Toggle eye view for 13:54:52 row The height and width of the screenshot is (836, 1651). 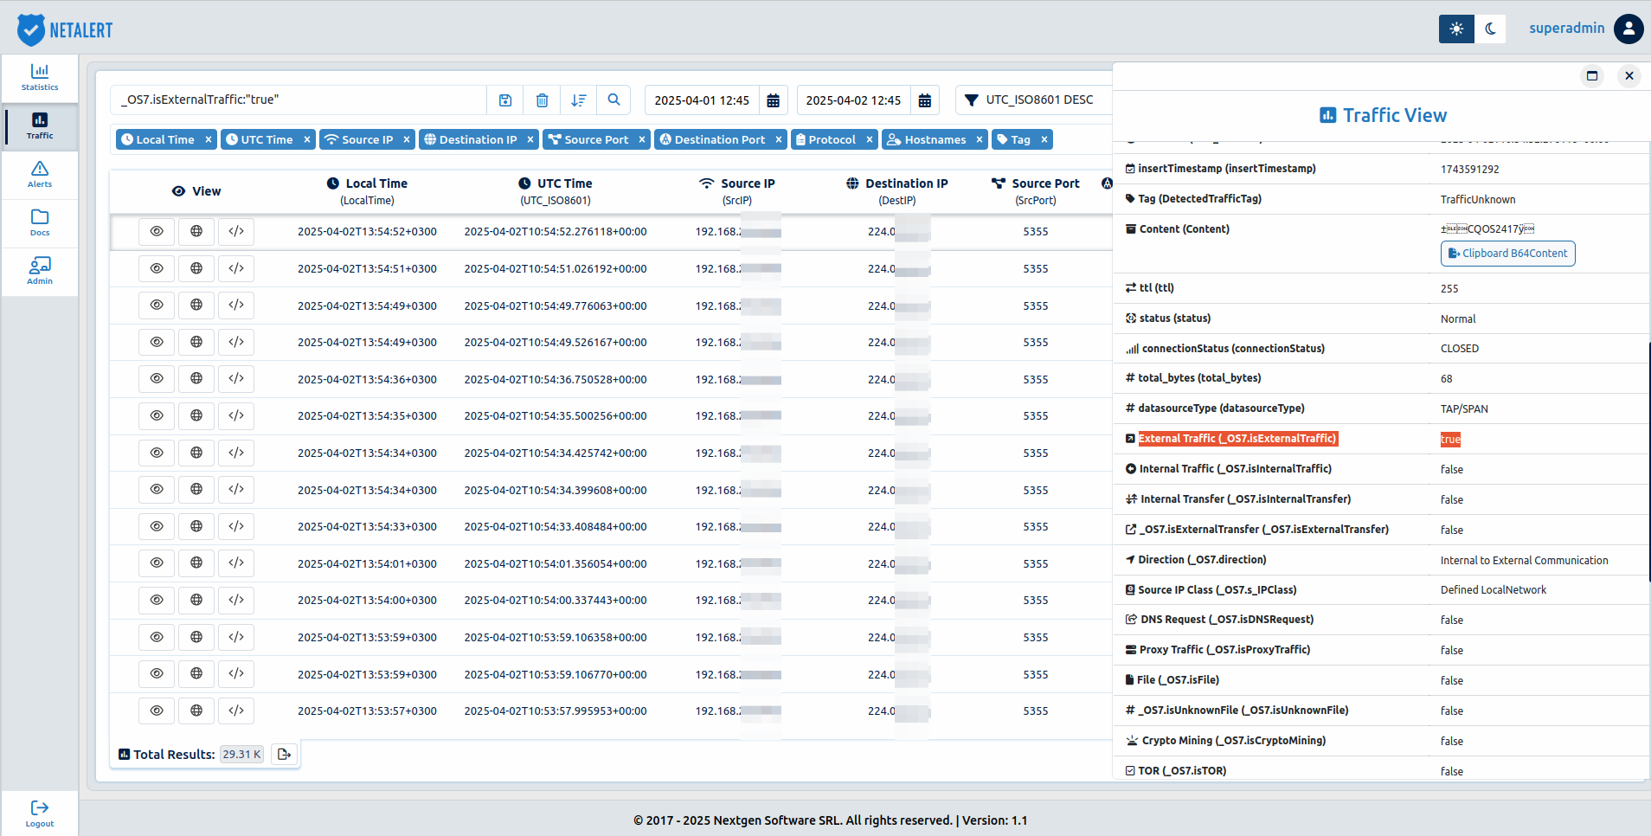[x=157, y=231]
